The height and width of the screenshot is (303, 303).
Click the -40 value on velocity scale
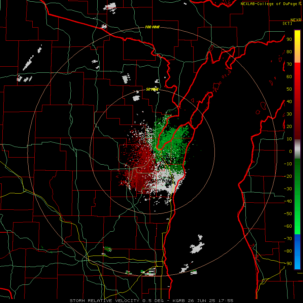pos(288,201)
